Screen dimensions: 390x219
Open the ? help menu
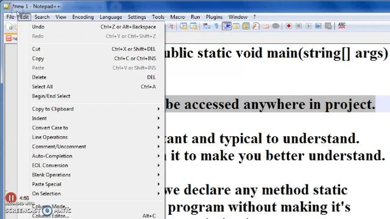[x=254, y=17]
